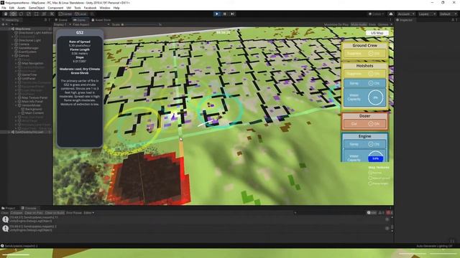
Task: Click the Console Clear button
Action: (x=5, y=213)
